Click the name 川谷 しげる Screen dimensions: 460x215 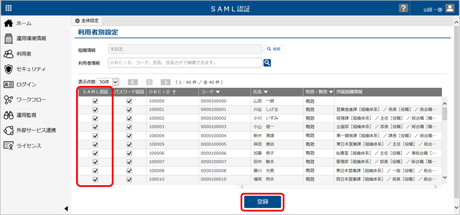pyautogui.click(x=266, y=110)
